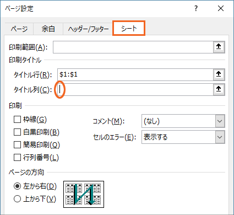Click the range selector icon for タイトル列

tap(219, 89)
